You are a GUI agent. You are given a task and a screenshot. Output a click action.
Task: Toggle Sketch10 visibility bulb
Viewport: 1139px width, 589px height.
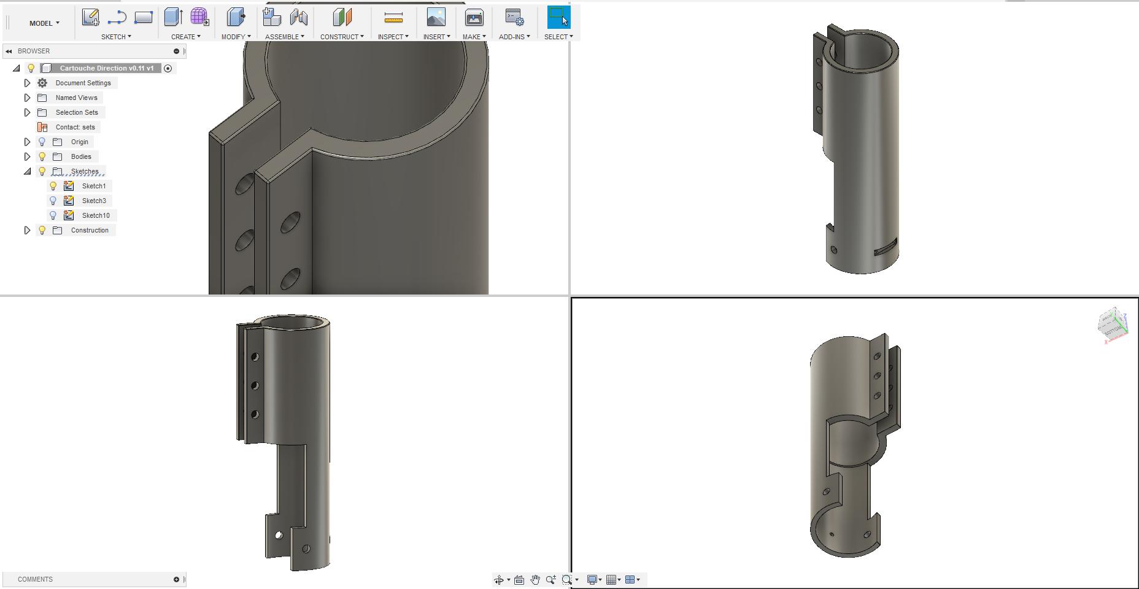pos(53,215)
